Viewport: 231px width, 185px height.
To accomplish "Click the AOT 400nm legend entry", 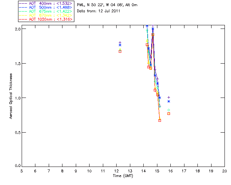I will coord(46,3).
